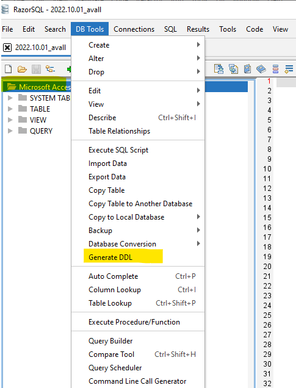Viewport: 296px width, 388px height.
Task: Click the document with arrow toolbar icon
Action: pyautogui.click(x=218, y=69)
